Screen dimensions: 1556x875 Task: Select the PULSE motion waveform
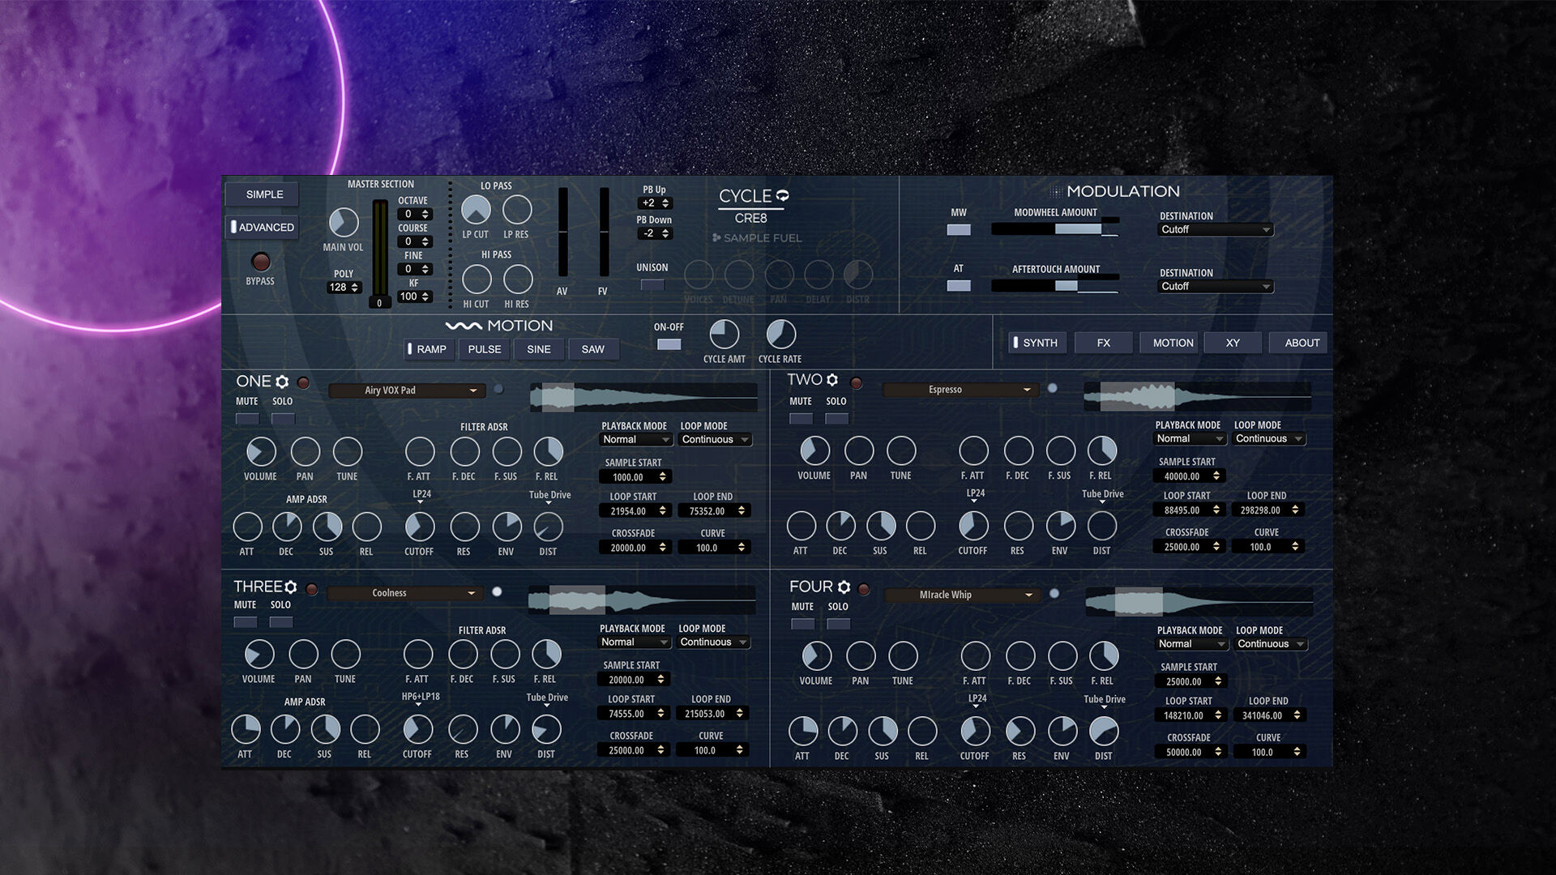pos(485,349)
